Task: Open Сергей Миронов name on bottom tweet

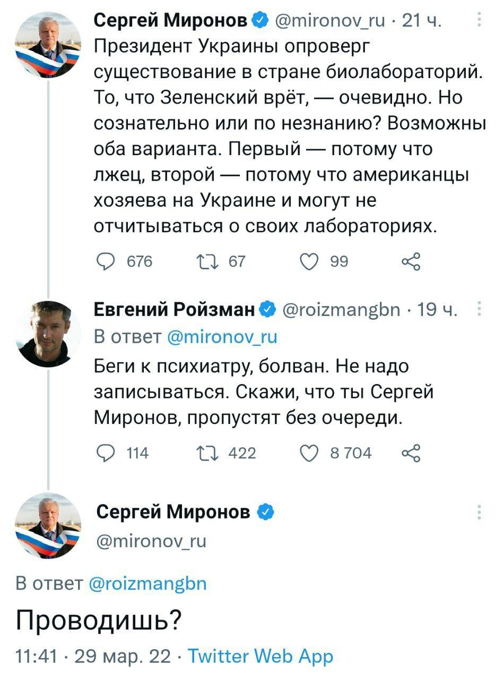Action: (x=173, y=512)
